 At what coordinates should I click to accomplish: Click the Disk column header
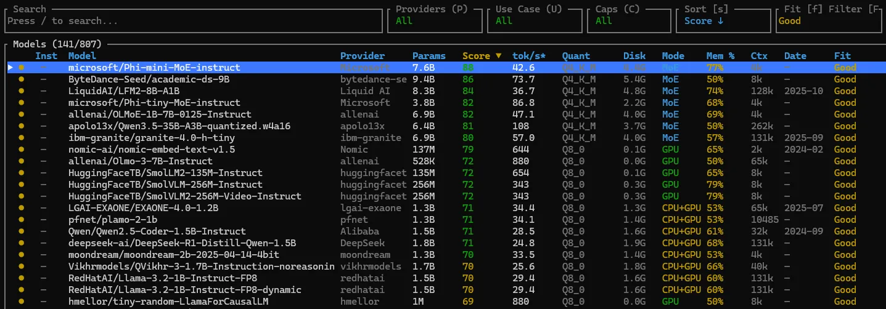(x=634, y=56)
